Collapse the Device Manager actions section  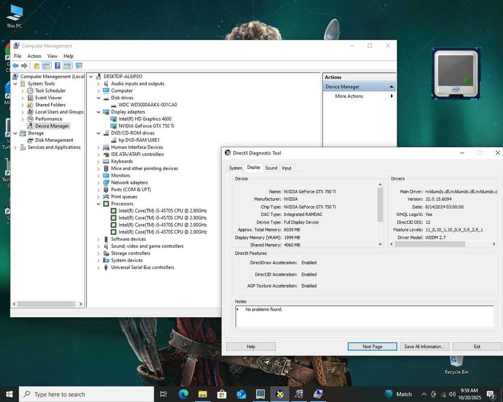[391, 87]
